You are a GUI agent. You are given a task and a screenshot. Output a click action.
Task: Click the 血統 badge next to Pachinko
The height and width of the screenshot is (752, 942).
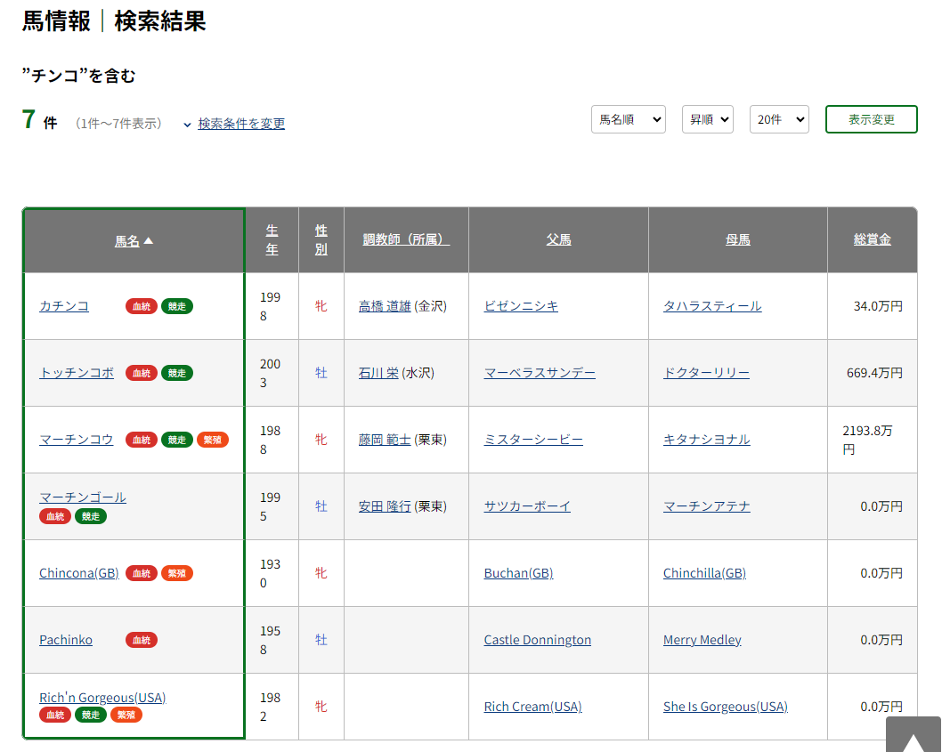[142, 640]
